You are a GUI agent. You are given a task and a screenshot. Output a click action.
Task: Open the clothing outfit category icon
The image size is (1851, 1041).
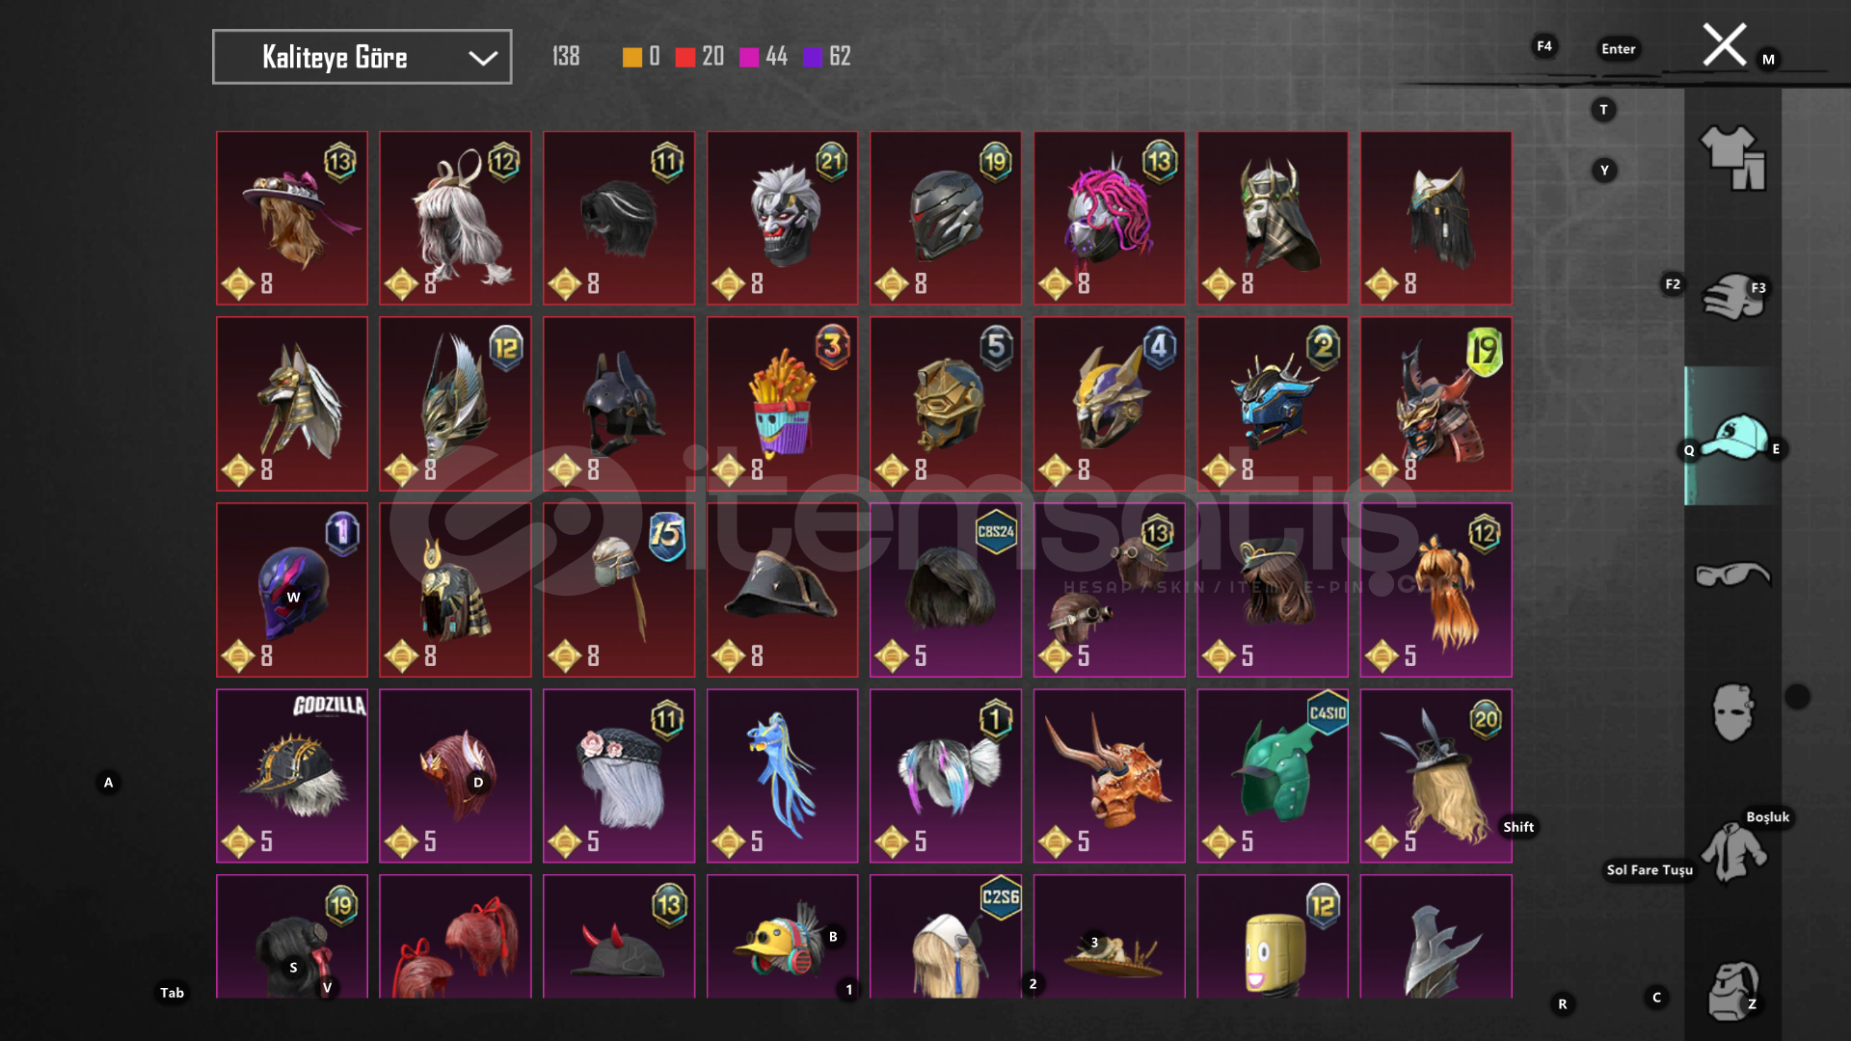[x=1732, y=158]
